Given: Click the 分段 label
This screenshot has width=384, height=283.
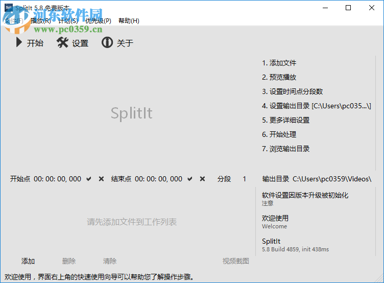Looking at the screenshot, I should pyautogui.click(x=224, y=179).
